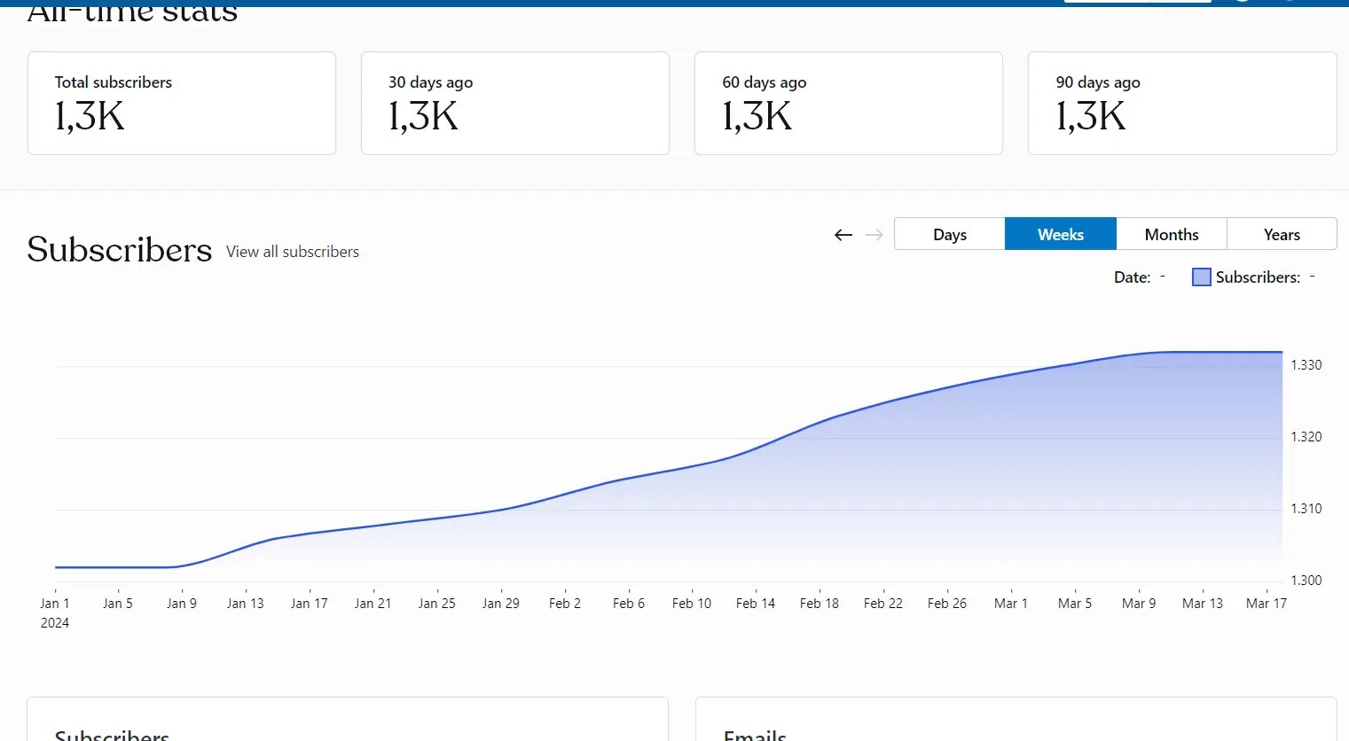This screenshot has height=741, width=1349.
Task: Open View all subscribers
Action: (x=293, y=252)
